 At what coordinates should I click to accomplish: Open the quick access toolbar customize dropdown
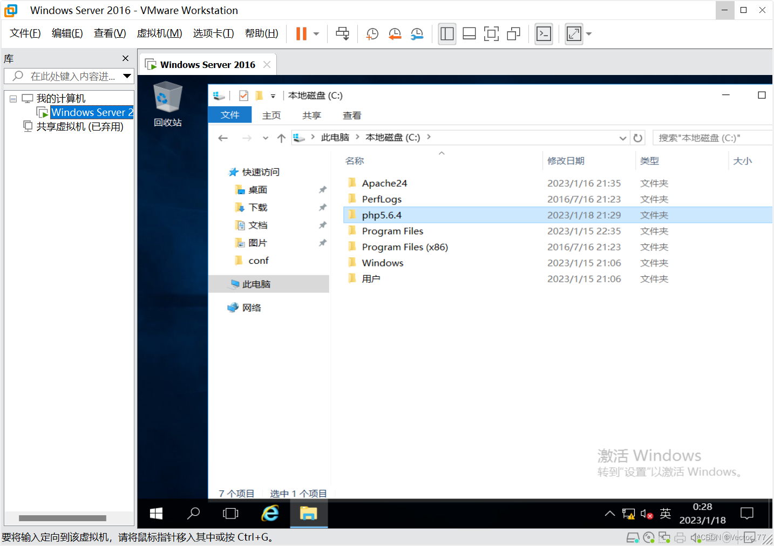[273, 96]
